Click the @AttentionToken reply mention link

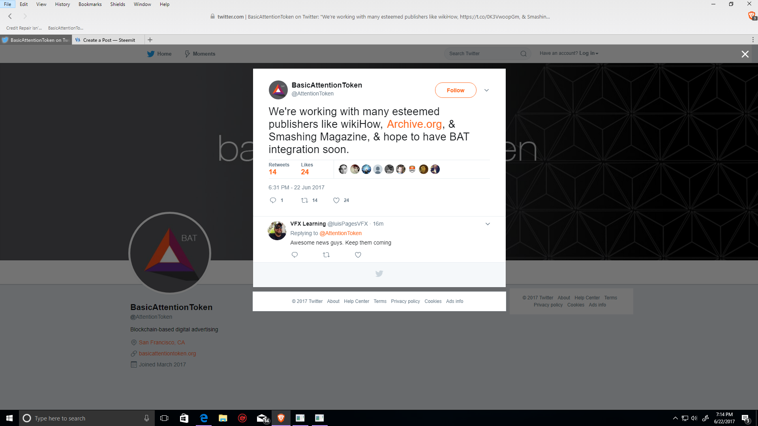tap(340, 234)
